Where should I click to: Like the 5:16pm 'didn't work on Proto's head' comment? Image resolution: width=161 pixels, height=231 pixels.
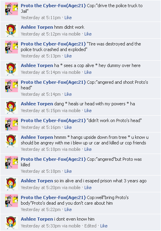(x=68, y=127)
